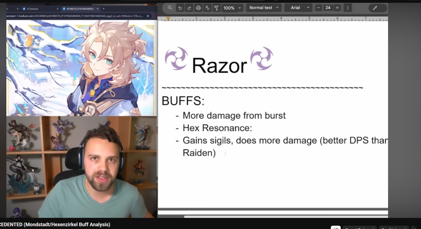Click the anime character artwork image
The width and height of the screenshot is (421, 229).
(x=80, y=68)
